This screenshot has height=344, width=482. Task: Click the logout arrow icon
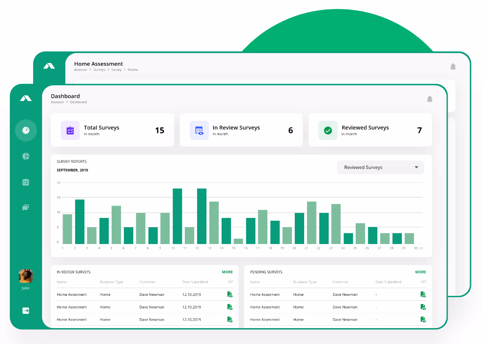pos(26,311)
